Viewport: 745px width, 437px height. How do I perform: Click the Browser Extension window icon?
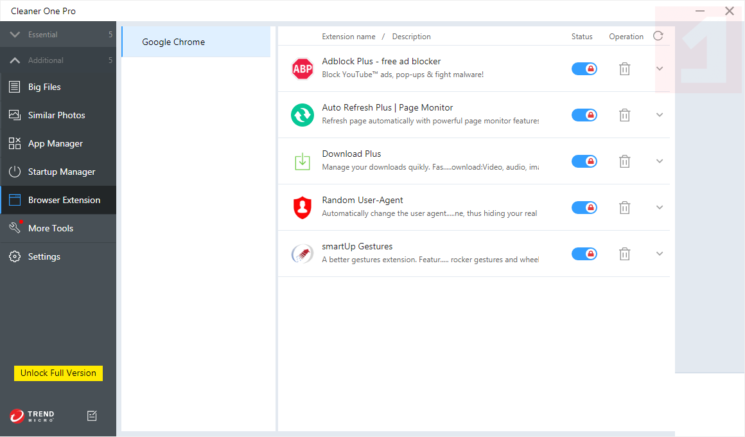[15, 200]
